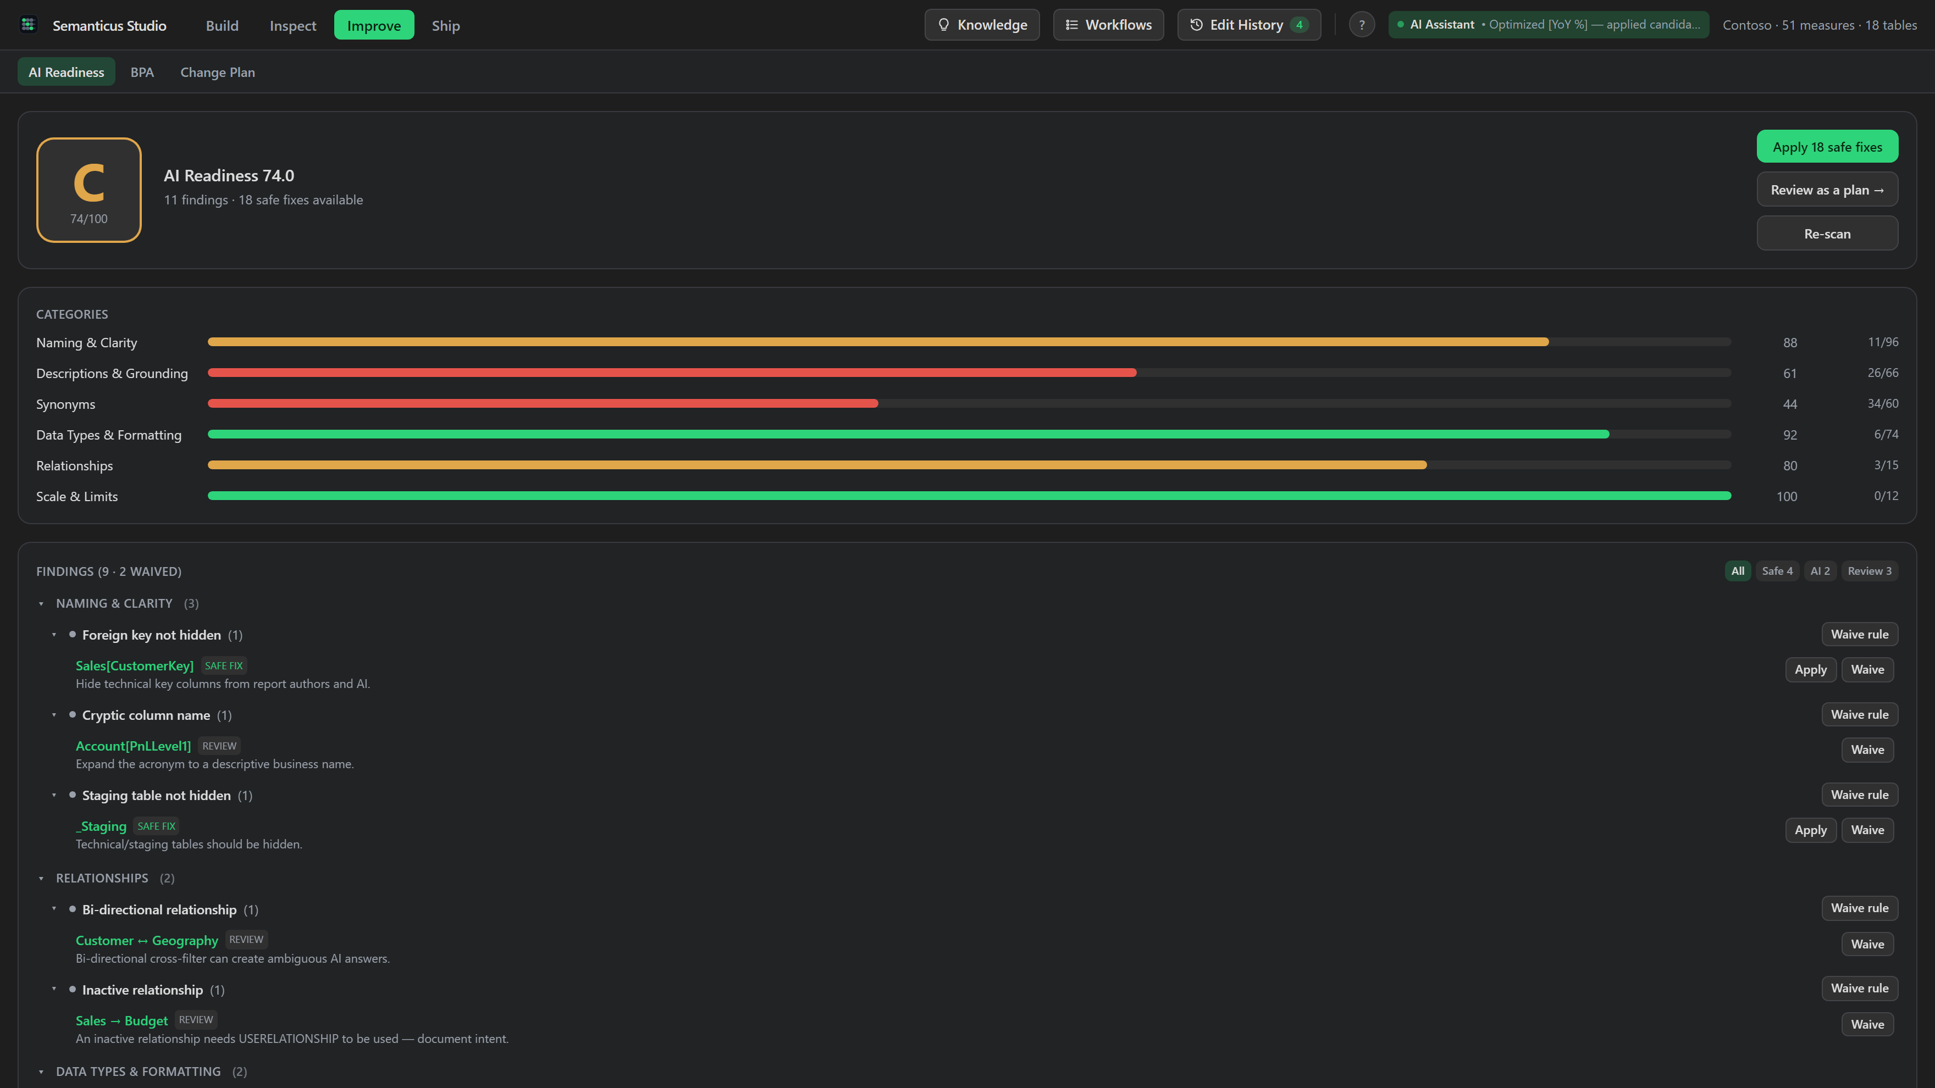Open the Sales[CustomerKey] link
The image size is (1935, 1088).
[x=135, y=666]
